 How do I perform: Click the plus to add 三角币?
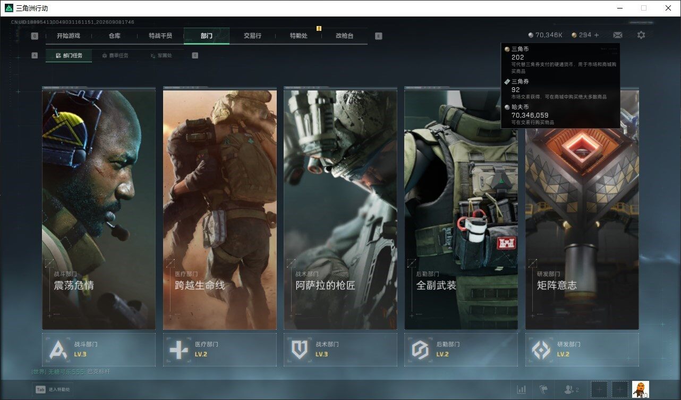[x=597, y=35]
